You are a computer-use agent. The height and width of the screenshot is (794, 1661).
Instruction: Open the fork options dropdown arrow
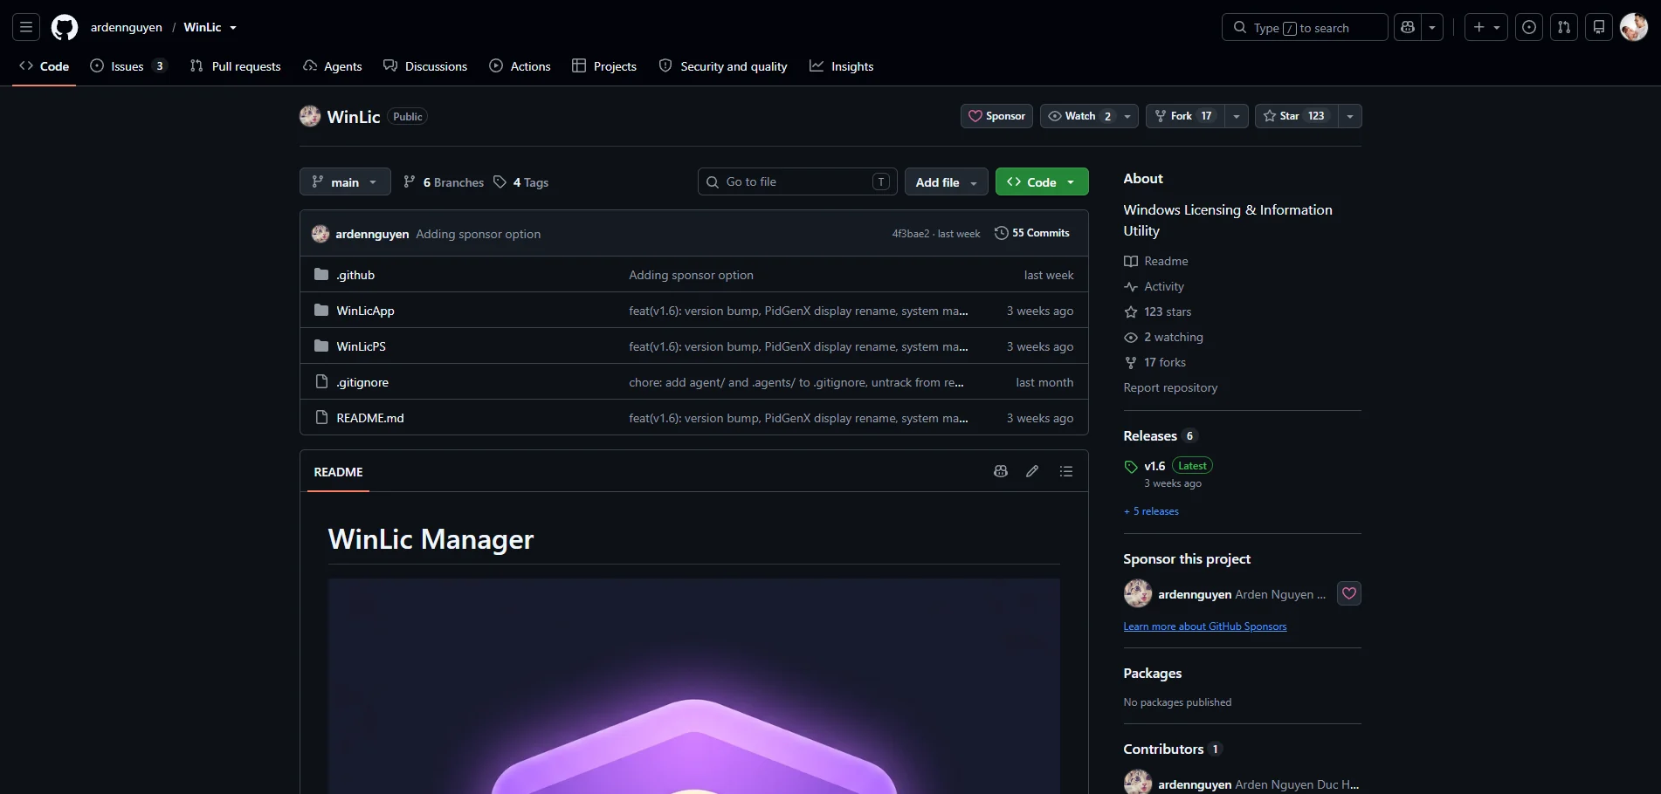point(1237,116)
